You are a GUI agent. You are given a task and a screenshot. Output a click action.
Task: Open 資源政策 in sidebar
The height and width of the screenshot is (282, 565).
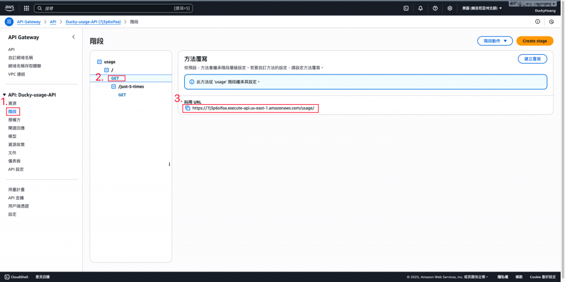point(16,144)
